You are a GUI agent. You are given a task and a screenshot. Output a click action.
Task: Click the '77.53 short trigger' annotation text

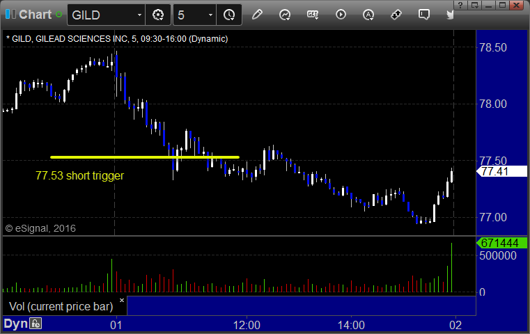80,175
